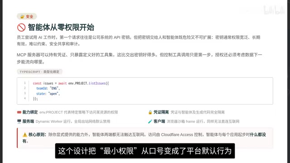Click the 服务端 label
Image resolution: width=290 pixels, height=163 pixels.
(28, 121)
